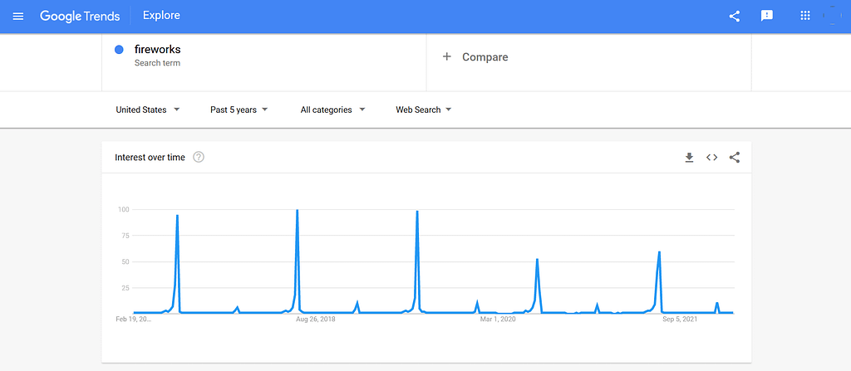Click the Google Trends logo
Screen dimensions: 851x371
(x=80, y=16)
